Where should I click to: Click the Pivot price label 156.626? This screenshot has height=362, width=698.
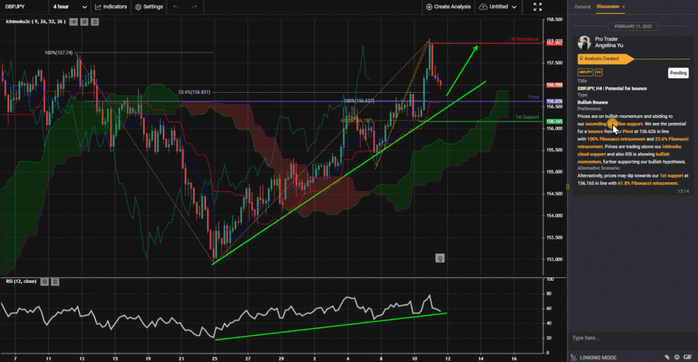click(x=554, y=102)
